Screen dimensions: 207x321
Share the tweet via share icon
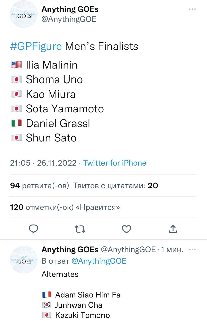point(173,229)
